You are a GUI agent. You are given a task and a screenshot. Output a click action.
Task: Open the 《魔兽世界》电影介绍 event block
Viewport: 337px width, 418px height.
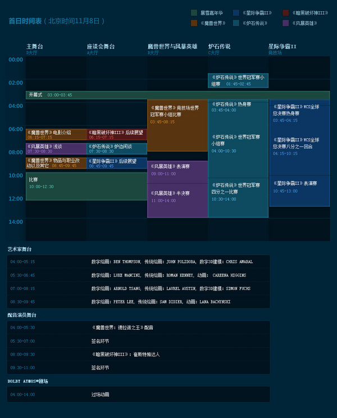click(56, 134)
